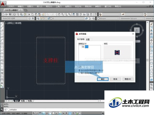Toggle polar tracking in status bar
The image size is (154, 115).
[x=47, y=113]
